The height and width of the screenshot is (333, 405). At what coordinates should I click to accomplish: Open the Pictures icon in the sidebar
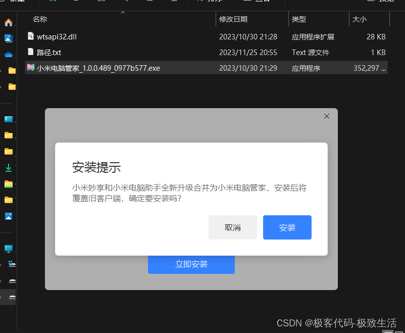pos(9,216)
